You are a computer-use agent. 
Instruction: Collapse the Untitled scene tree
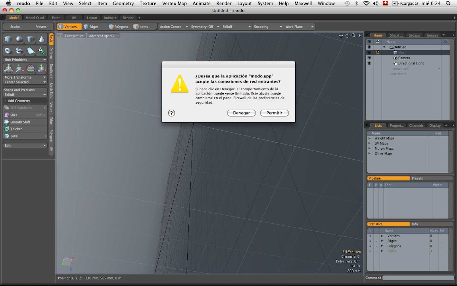coord(384,47)
